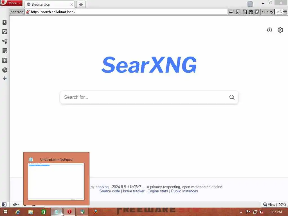Image resolution: width=288 pixels, height=216 pixels.
Task: Add a panel with sidebar plus icon
Action: click(4, 78)
